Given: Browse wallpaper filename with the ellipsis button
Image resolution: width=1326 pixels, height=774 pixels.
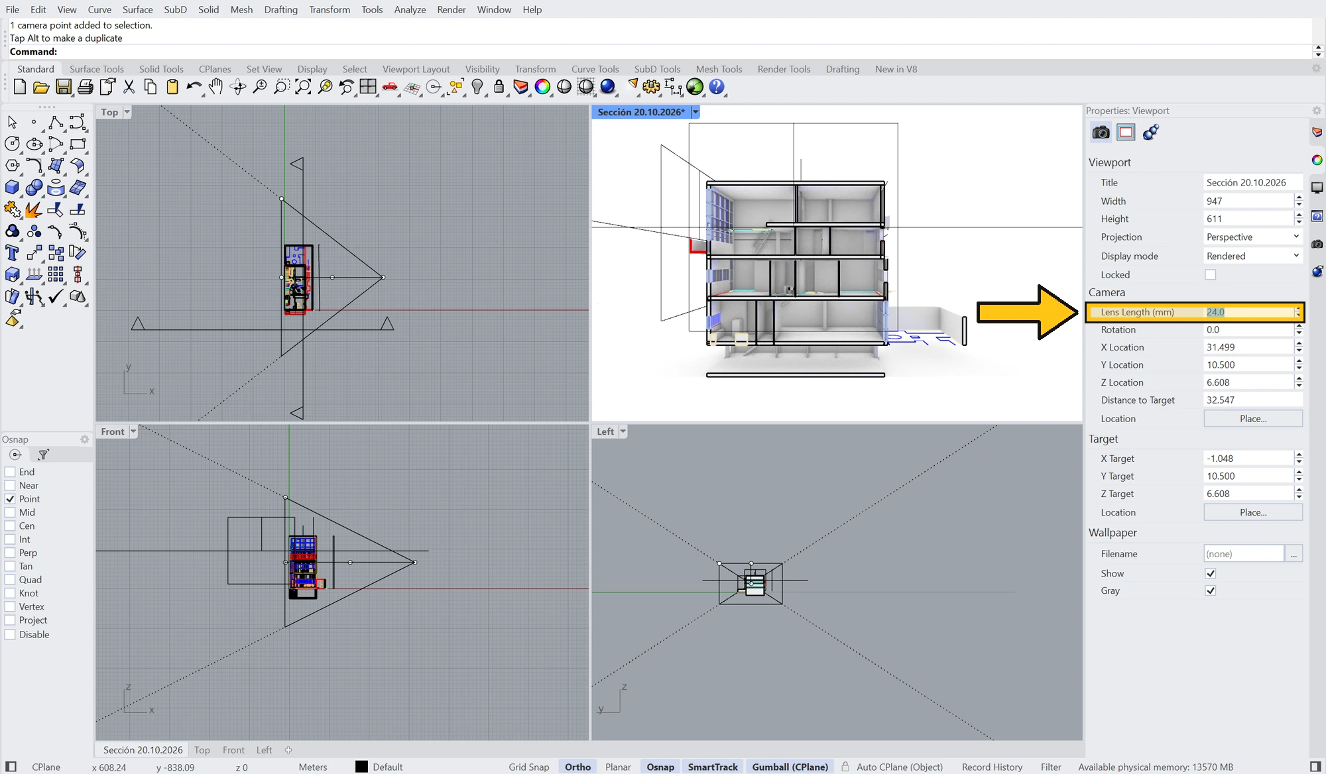Looking at the screenshot, I should point(1294,553).
